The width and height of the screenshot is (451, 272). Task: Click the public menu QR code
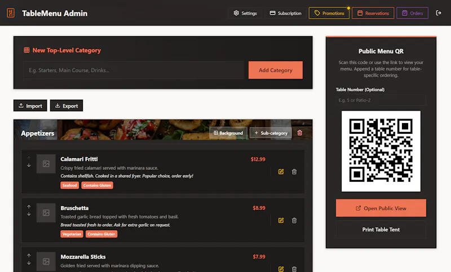(x=381, y=151)
